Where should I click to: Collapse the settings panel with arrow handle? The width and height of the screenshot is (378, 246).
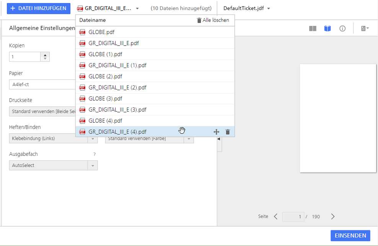[219, 139]
